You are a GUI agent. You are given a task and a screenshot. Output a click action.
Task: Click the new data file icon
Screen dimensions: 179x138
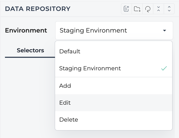126,9
